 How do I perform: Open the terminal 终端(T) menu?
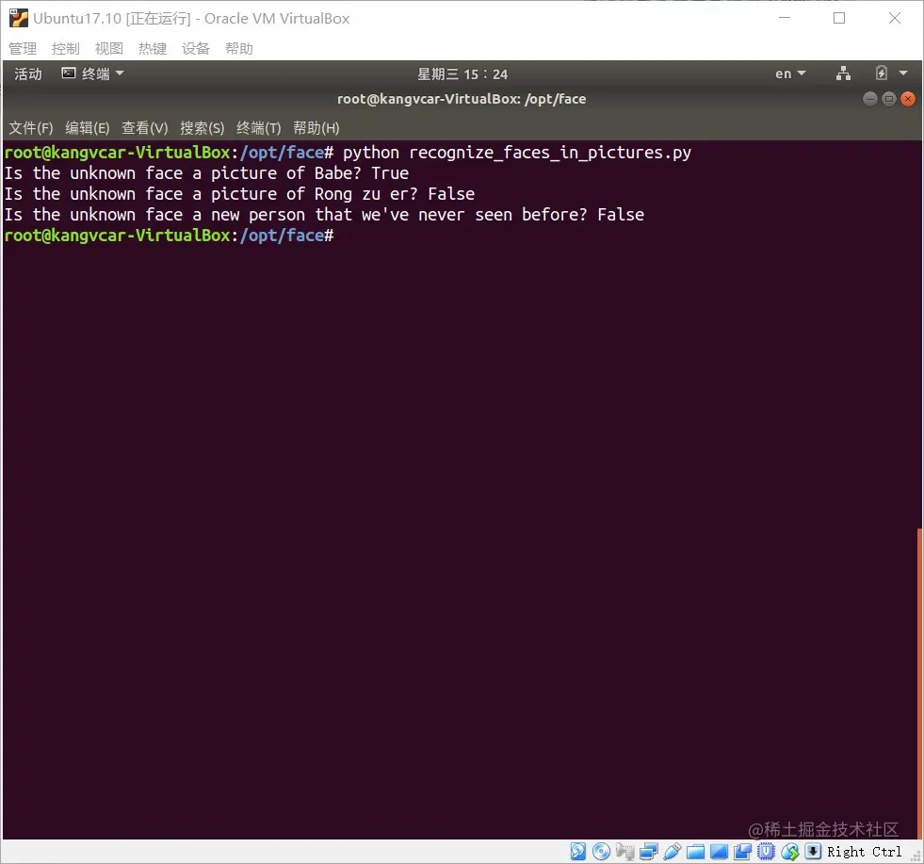pyautogui.click(x=258, y=128)
